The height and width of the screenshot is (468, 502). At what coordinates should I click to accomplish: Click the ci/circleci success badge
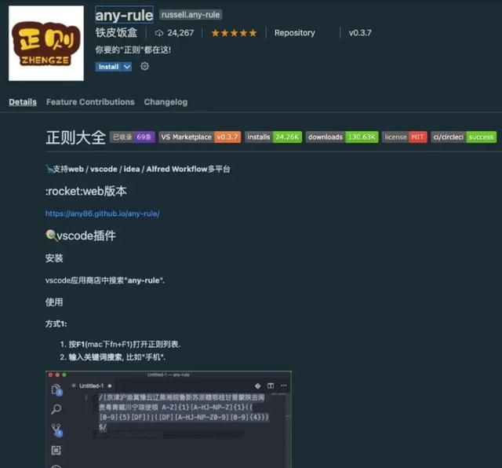(464, 137)
